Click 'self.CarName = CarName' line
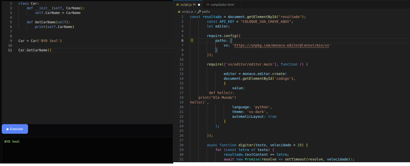Image resolution: width=410 pixels, height=166 pixels. pyautogui.click(x=58, y=13)
